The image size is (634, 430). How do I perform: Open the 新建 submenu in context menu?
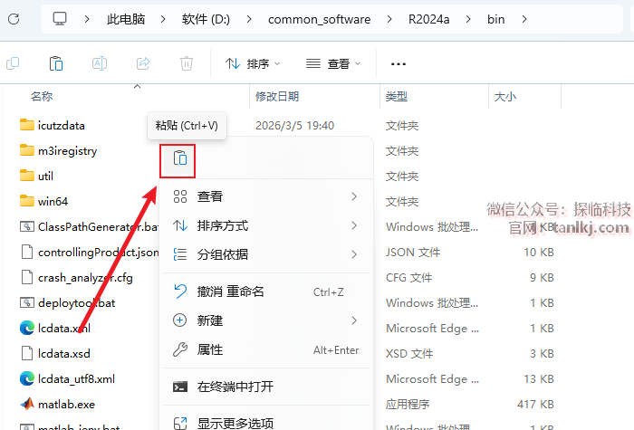pos(266,320)
